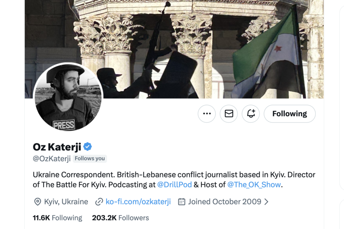The width and height of the screenshot is (344, 229).
Task: Turn on post notifications with the bell icon
Action: click(x=251, y=114)
